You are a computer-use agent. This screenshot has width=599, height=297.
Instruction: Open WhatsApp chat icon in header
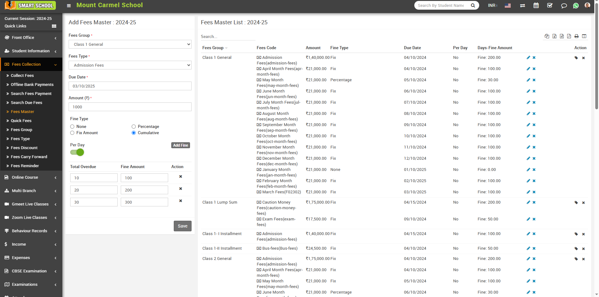(576, 6)
